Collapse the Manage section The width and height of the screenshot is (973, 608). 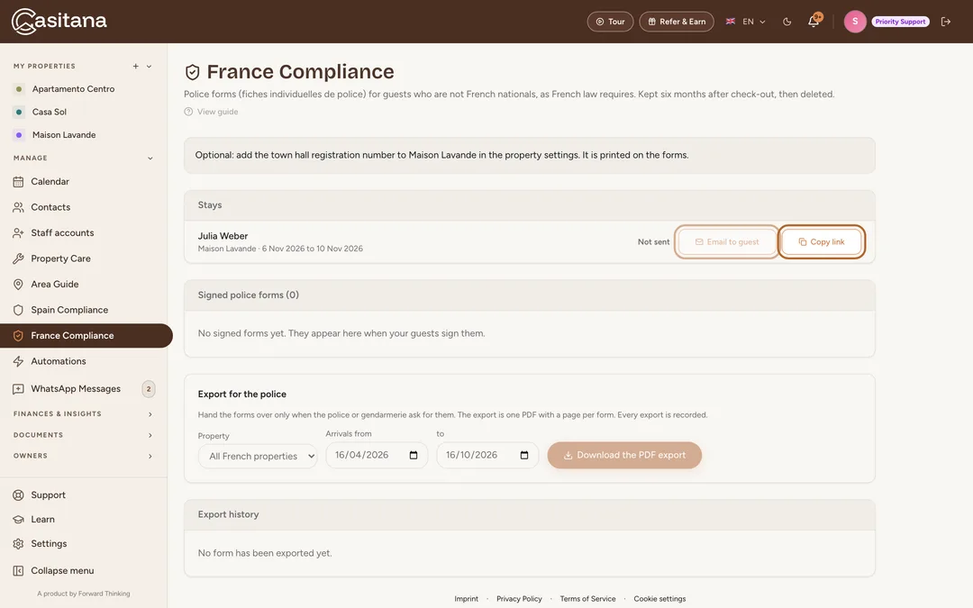point(150,159)
